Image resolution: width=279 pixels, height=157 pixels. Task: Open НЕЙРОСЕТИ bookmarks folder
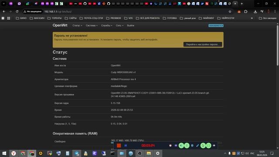226,18
